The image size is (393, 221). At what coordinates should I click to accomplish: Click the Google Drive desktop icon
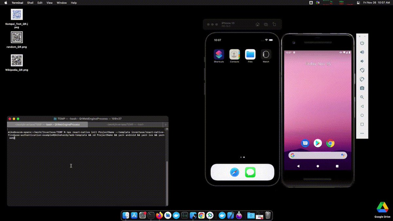pyautogui.click(x=382, y=210)
